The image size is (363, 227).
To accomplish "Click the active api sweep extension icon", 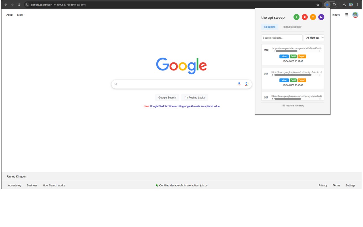I will click(x=327, y=5).
